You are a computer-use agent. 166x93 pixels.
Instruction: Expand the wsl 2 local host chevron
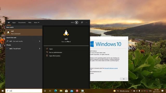40,49
